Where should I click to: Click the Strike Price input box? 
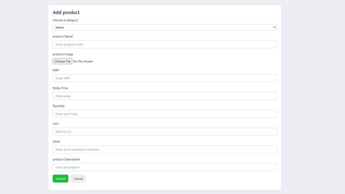(164, 96)
